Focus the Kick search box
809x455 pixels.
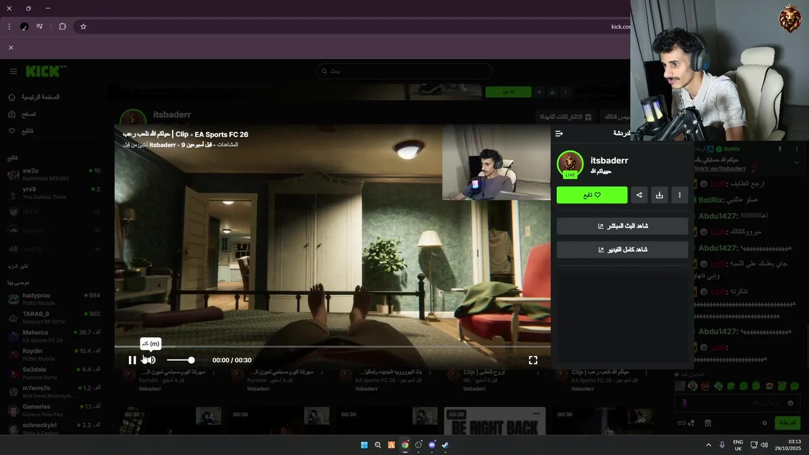(x=404, y=71)
